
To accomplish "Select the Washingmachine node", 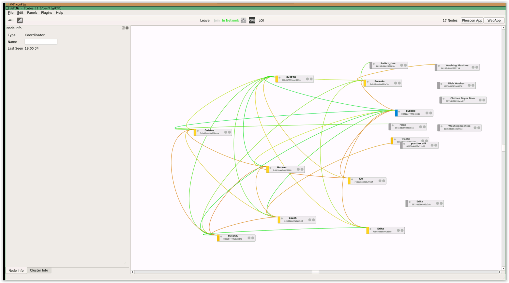I will tap(459, 127).
